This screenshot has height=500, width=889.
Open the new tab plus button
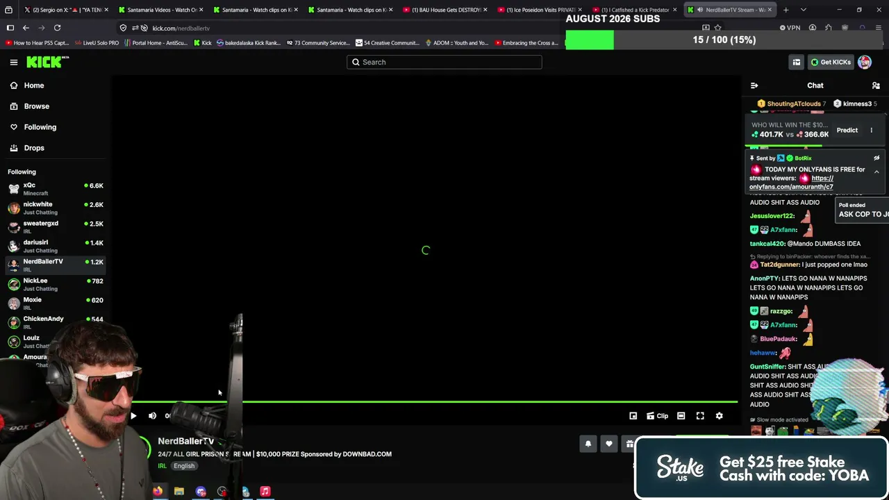point(786,10)
